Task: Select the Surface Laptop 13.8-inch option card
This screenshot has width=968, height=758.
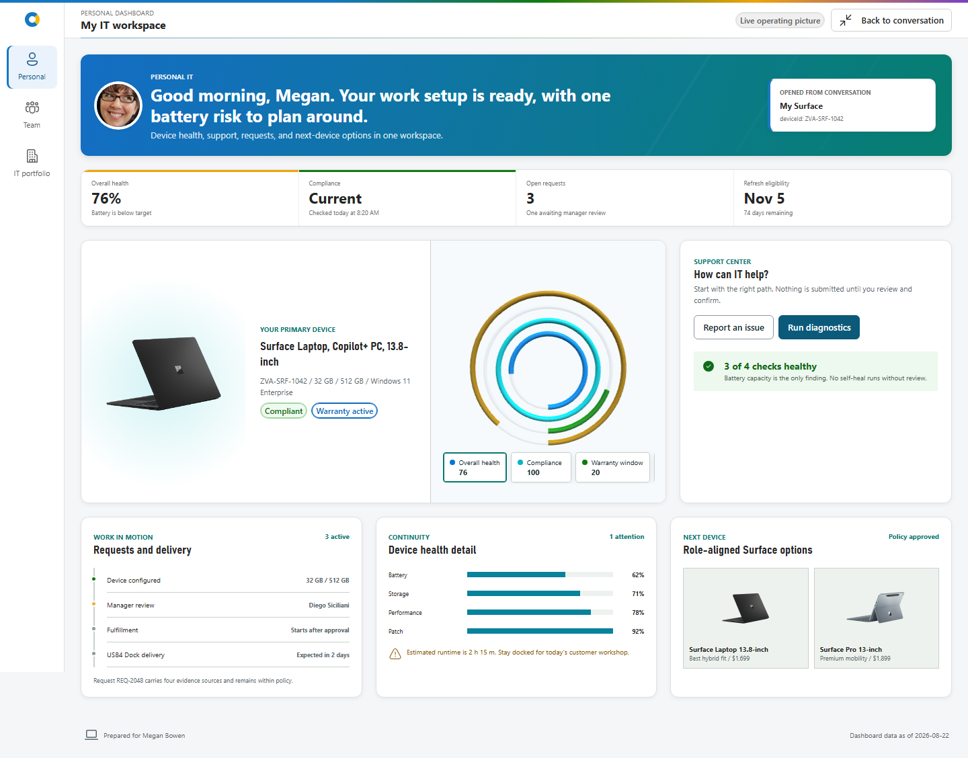Action: [x=745, y=618]
